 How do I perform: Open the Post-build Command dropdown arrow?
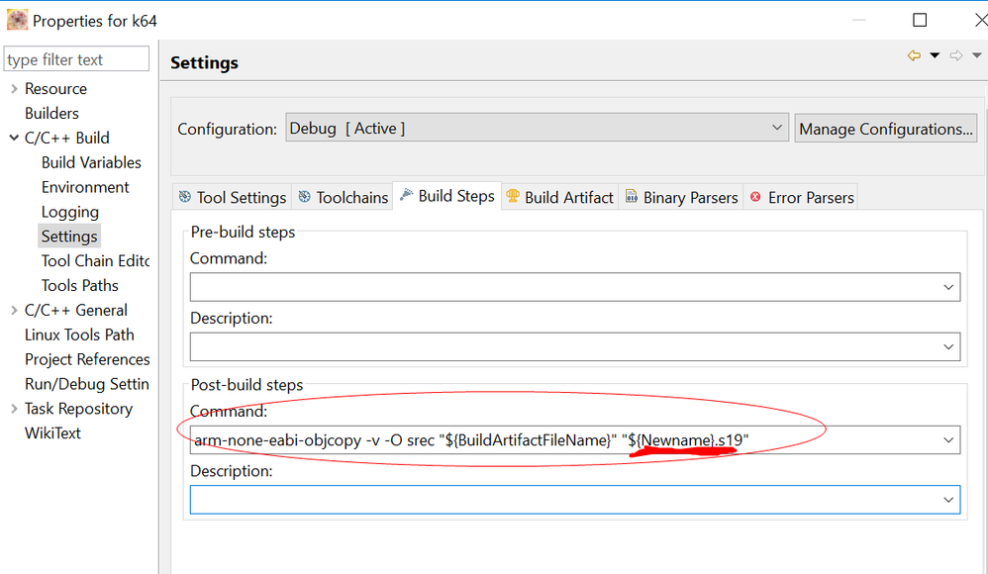click(948, 440)
